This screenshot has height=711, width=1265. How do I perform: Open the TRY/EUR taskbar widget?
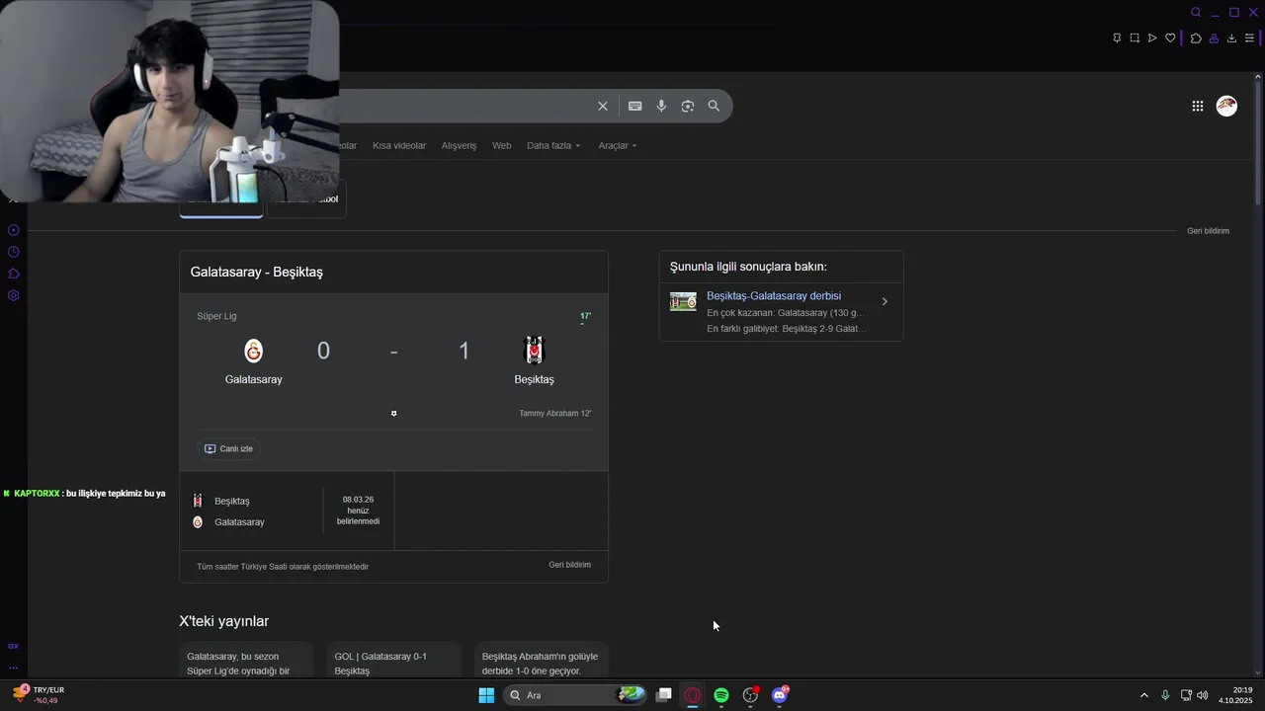(40, 695)
